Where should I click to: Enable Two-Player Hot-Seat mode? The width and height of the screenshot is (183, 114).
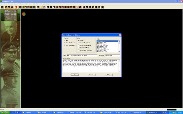(x=78, y=50)
